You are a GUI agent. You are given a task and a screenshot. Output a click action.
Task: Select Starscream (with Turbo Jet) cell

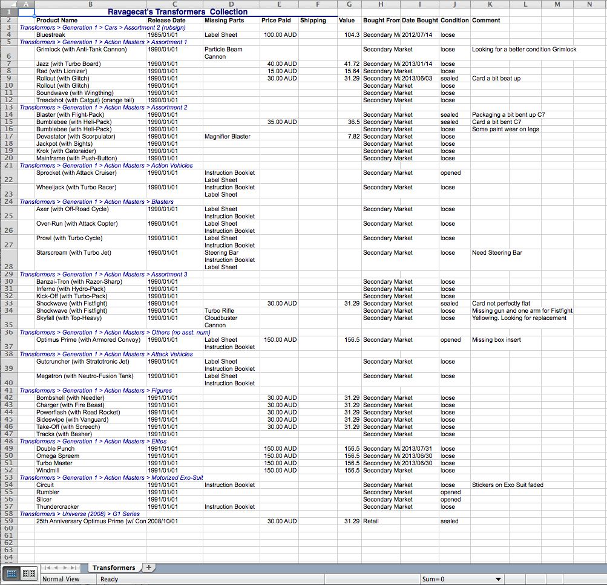click(x=90, y=260)
